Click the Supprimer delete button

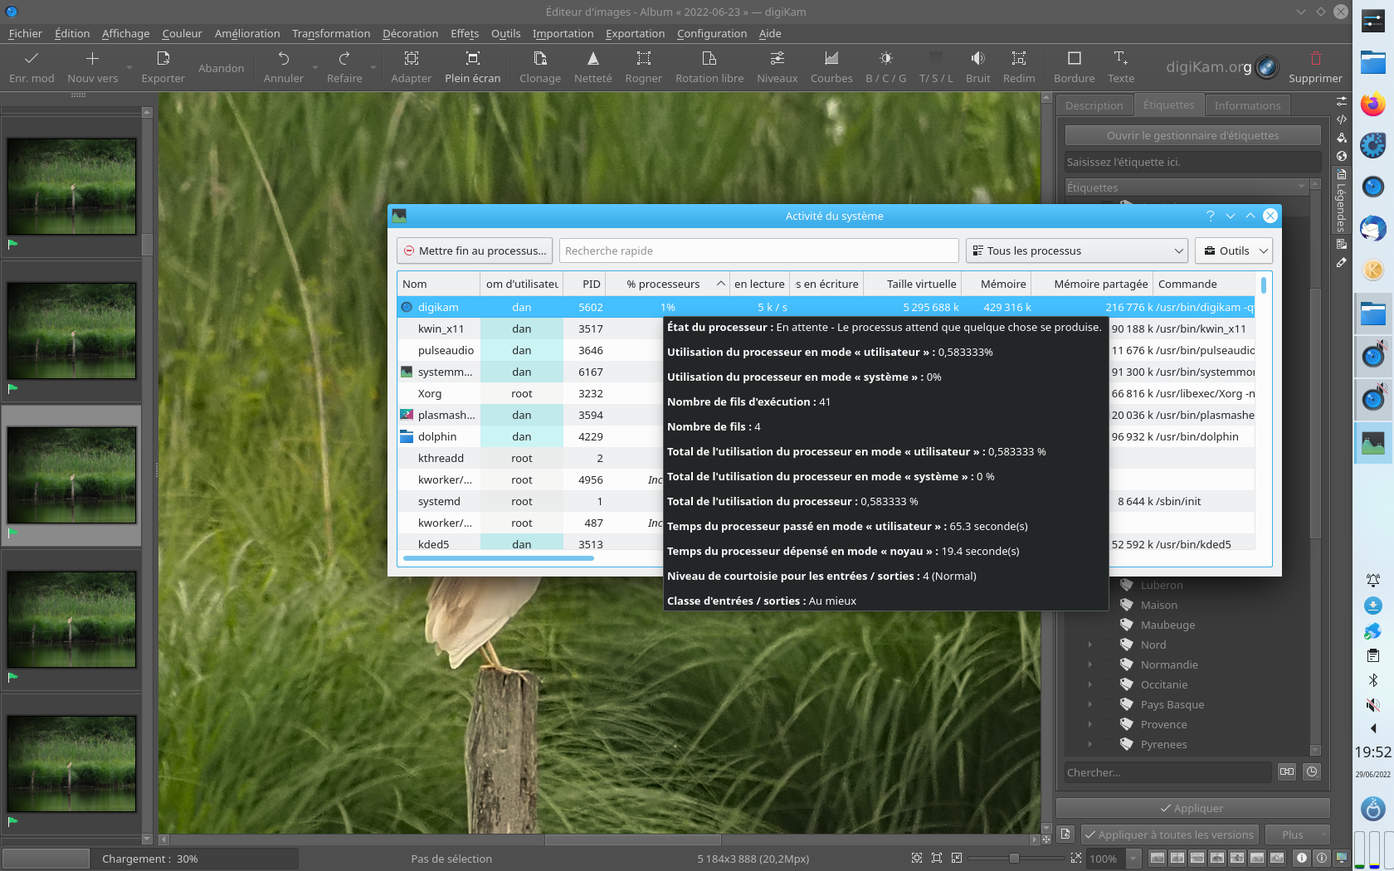tap(1315, 67)
